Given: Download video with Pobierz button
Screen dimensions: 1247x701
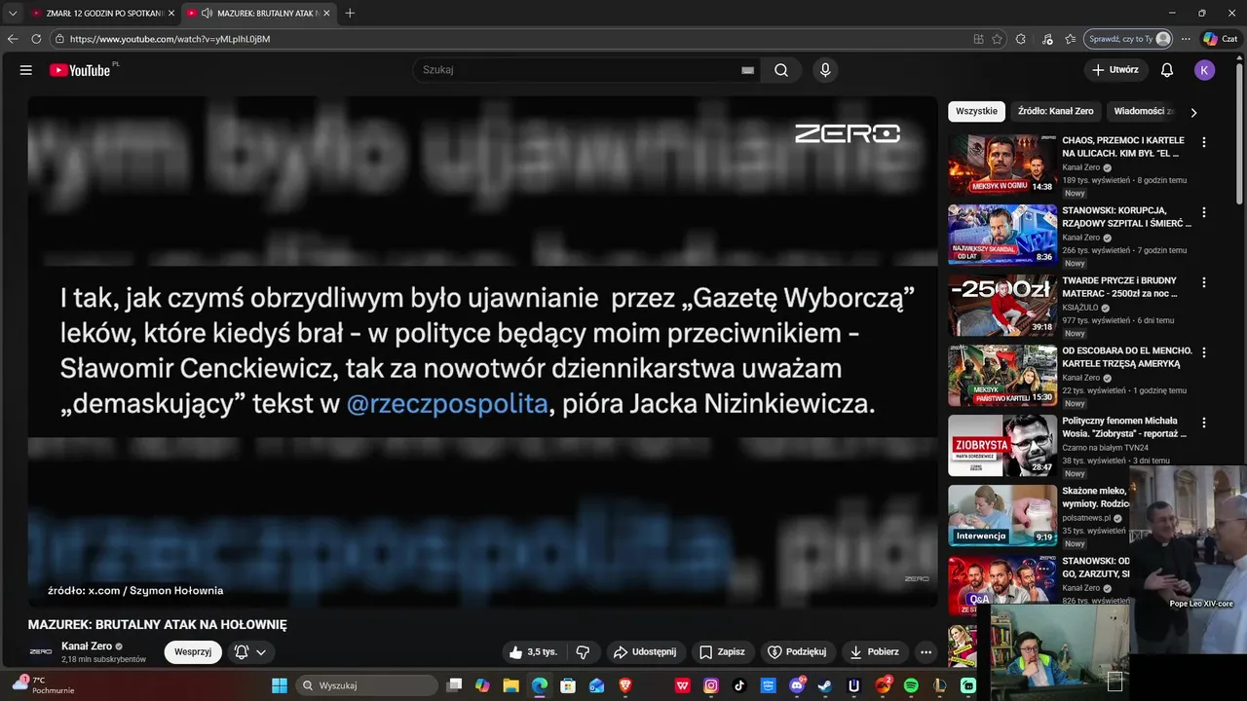Looking at the screenshot, I should coord(874,652).
